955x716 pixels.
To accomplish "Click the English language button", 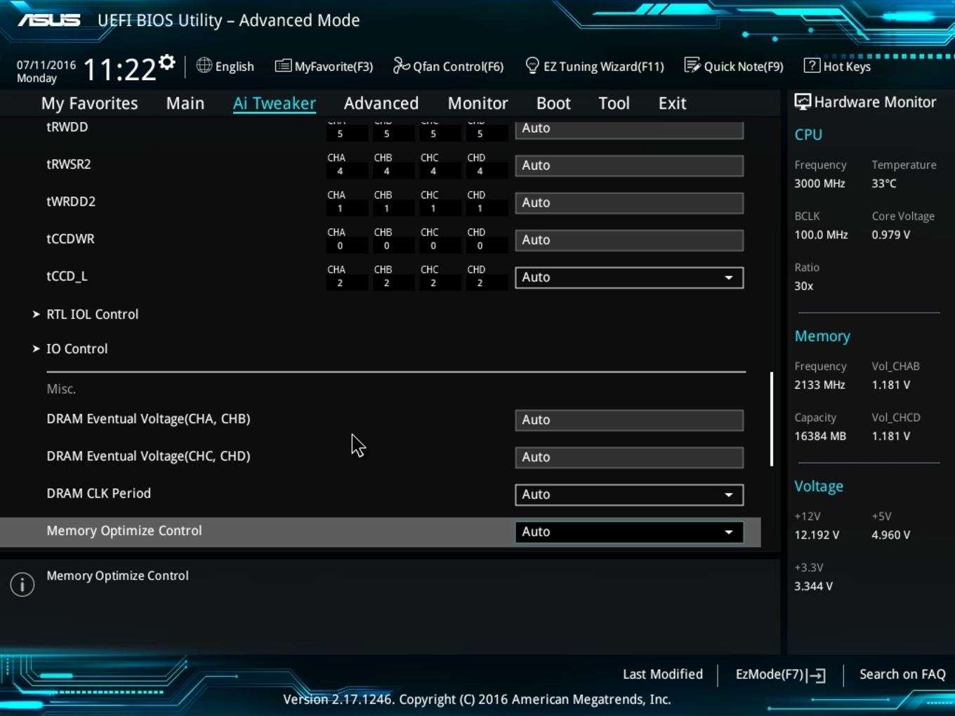I will pos(225,66).
